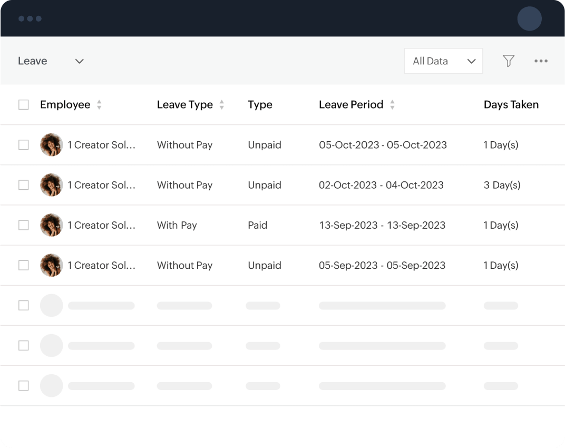Check the box for 02-Oct-2023 leave row

tap(24, 185)
